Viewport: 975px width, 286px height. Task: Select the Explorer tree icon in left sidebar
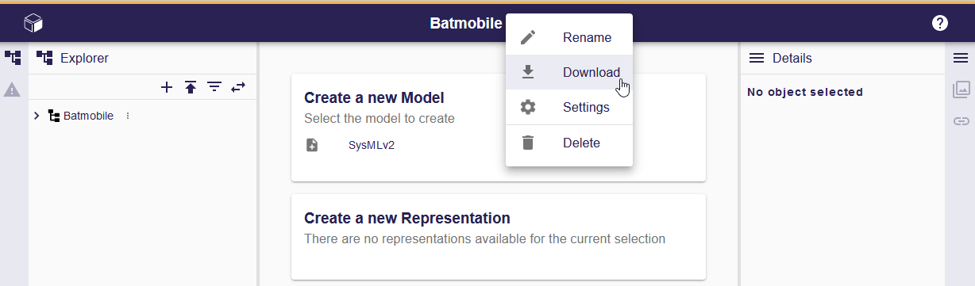point(13,58)
